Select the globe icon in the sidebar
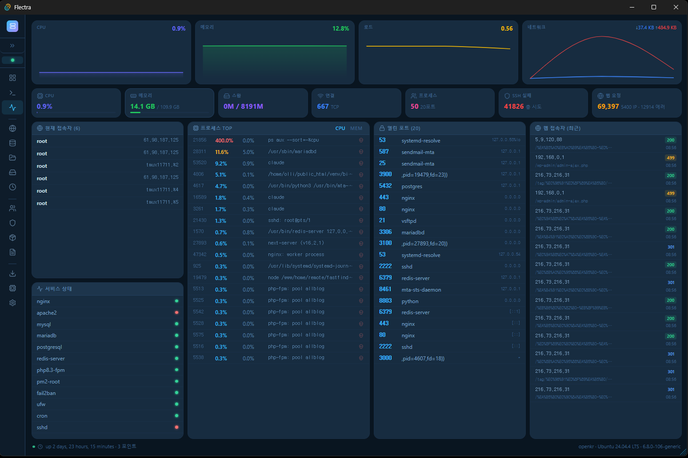 [12, 128]
